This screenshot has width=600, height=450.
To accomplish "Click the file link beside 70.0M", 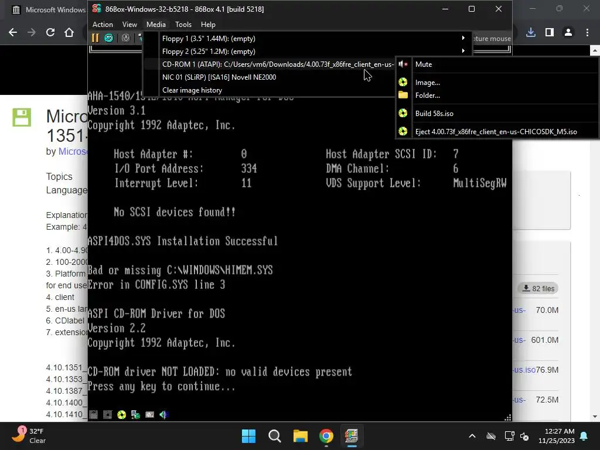I will tap(519, 310).
